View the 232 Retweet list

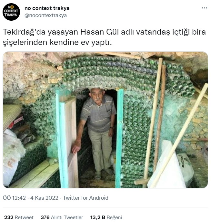[19, 217]
